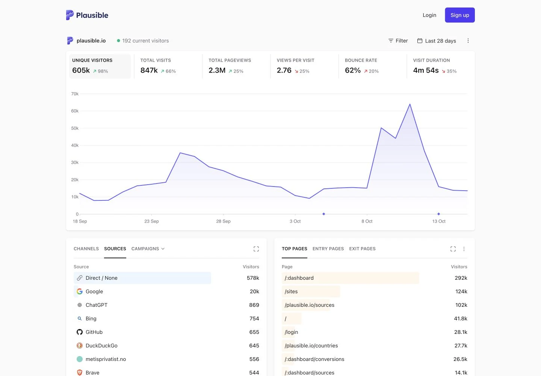This screenshot has height=376, width=541.
Task: Filter by the /plausible.io/countries page
Action: (311, 346)
